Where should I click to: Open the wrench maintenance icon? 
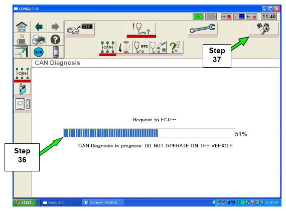[203, 29]
